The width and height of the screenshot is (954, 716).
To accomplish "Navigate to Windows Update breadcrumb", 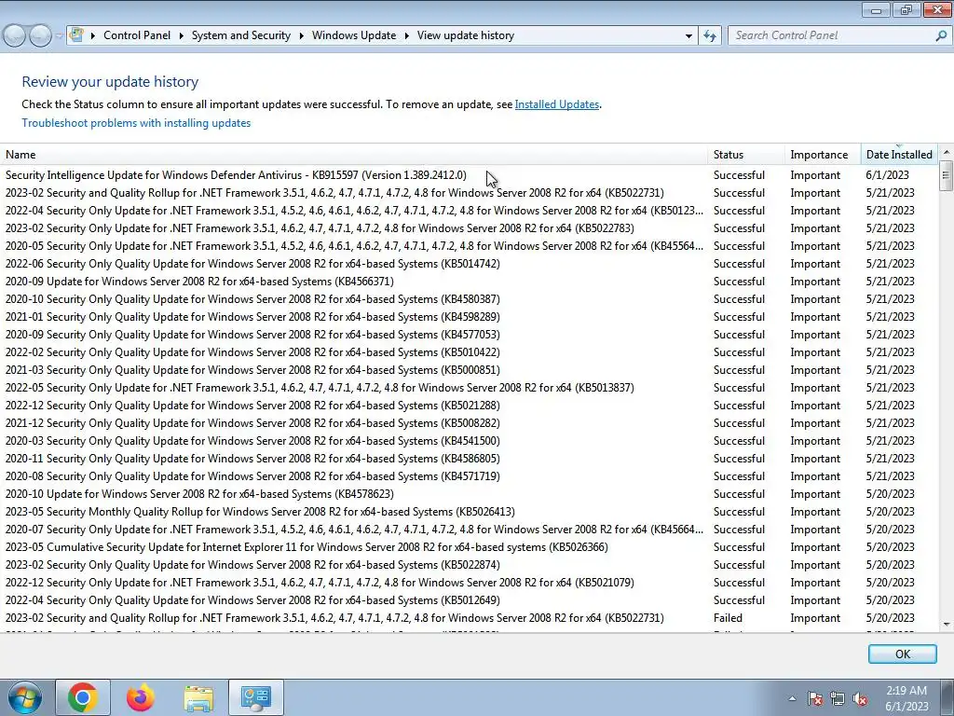I will (354, 35).
